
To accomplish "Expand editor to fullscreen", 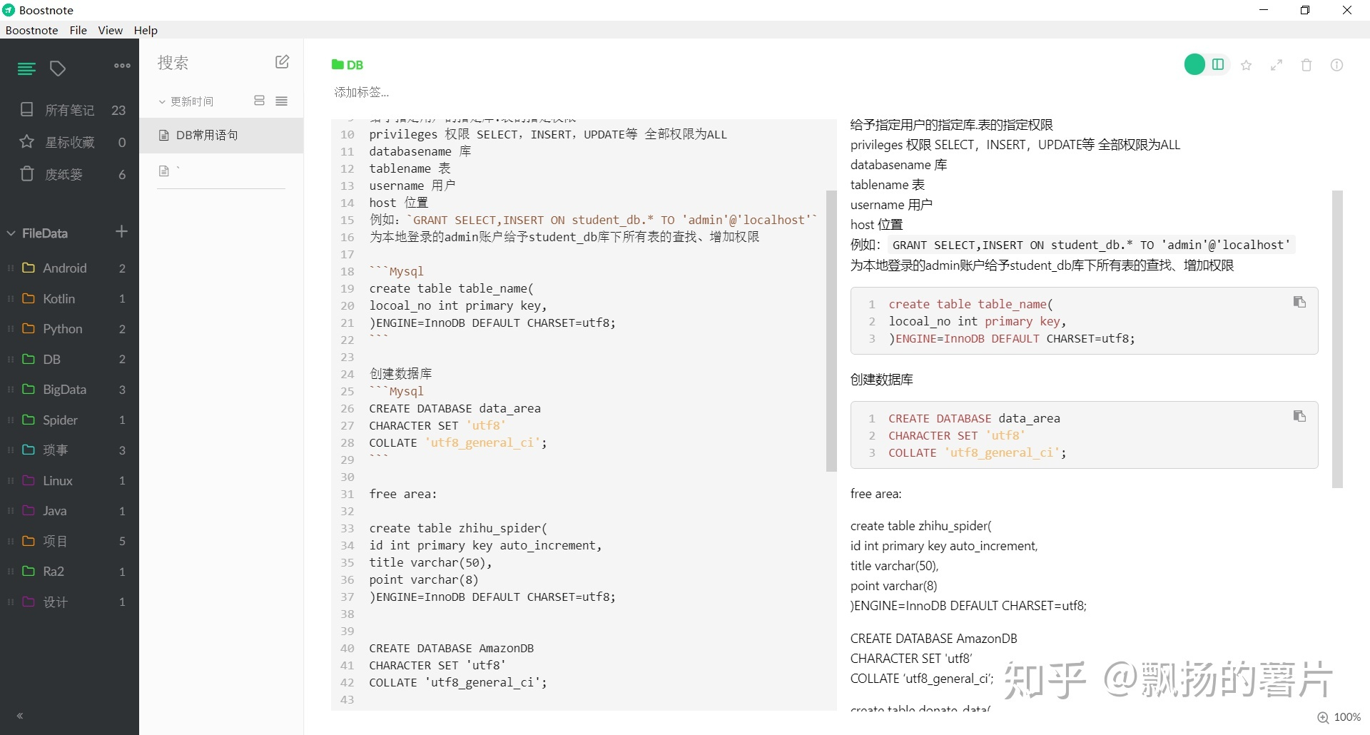I will 1277,65.
